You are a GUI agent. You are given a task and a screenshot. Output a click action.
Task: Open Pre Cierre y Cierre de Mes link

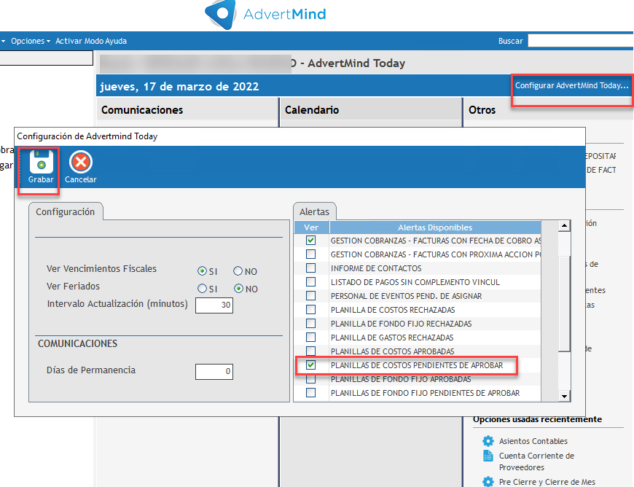point(547,482)
